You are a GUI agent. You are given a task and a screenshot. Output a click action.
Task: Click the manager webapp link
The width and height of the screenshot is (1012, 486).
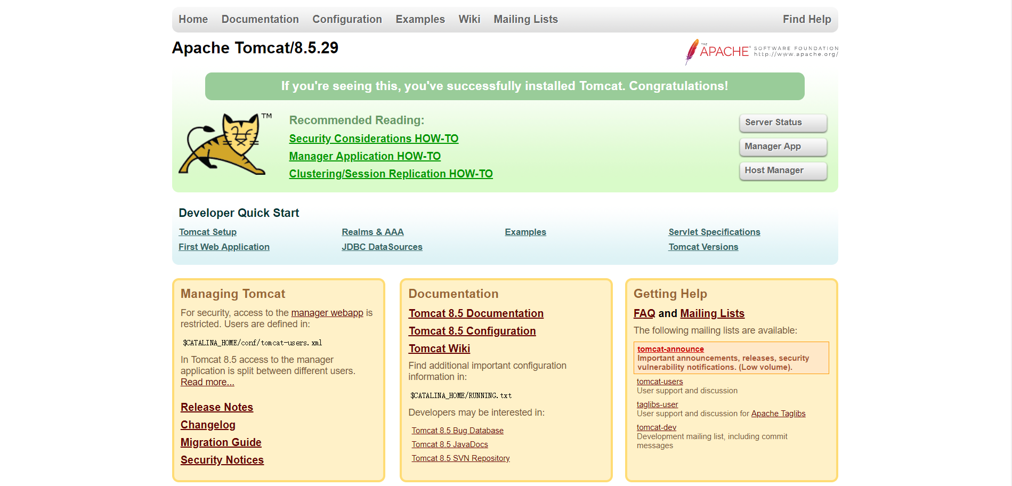(327, 313)
